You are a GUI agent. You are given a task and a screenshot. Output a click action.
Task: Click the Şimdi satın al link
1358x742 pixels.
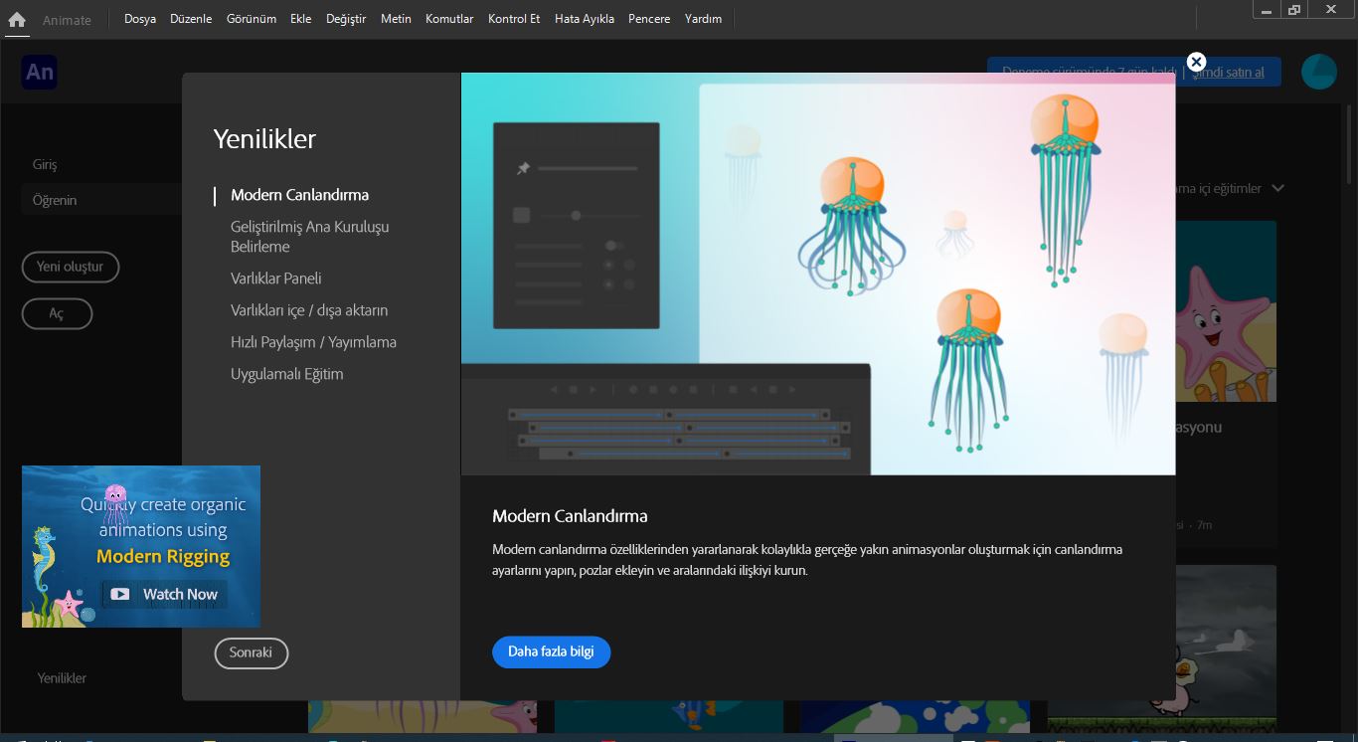click(x=1229, y=72)
